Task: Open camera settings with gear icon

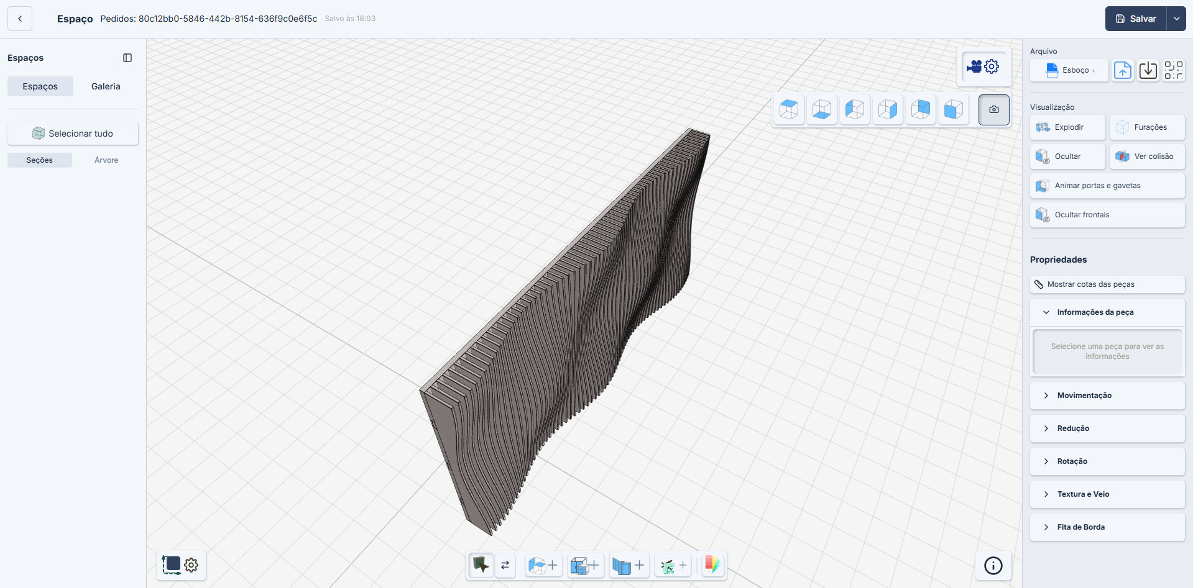Action: 984,66
